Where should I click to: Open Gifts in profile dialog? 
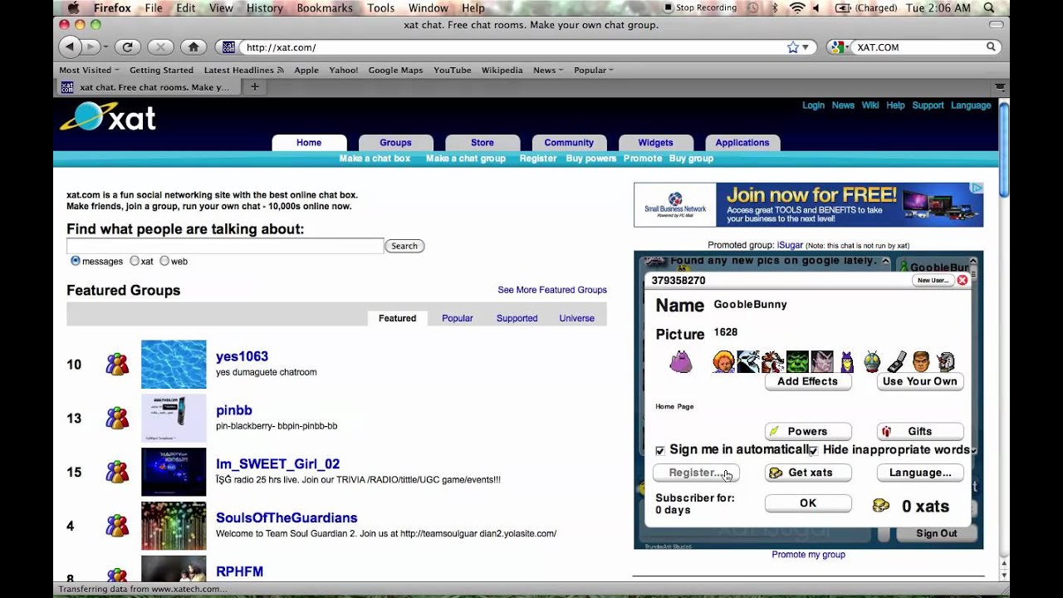pyautogui.click(x=920, y=432)
